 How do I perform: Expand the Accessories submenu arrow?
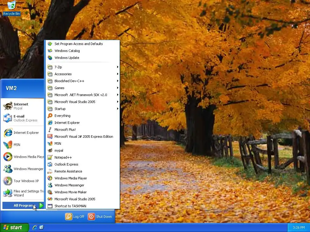(x=118, y=74)
